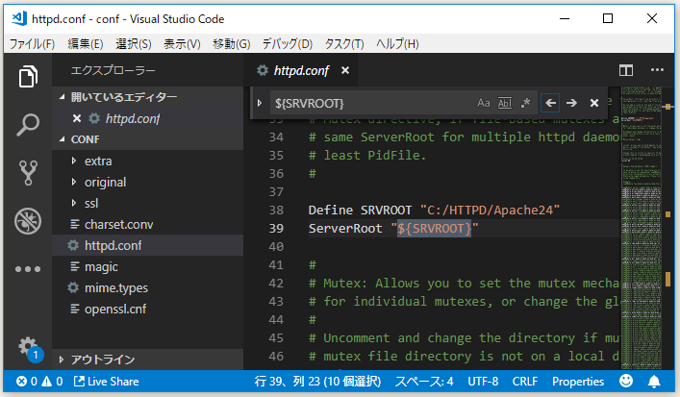The height and width of the screenshot is (397, 680).
Task: Select httpd.conf in CONF file tree
Action: [x=147, y=245]
